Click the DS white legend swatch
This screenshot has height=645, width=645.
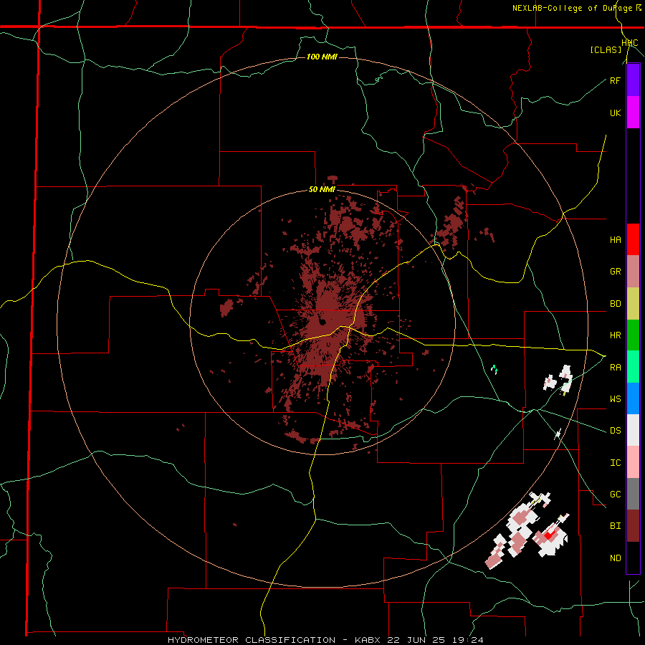click(633, 430)
